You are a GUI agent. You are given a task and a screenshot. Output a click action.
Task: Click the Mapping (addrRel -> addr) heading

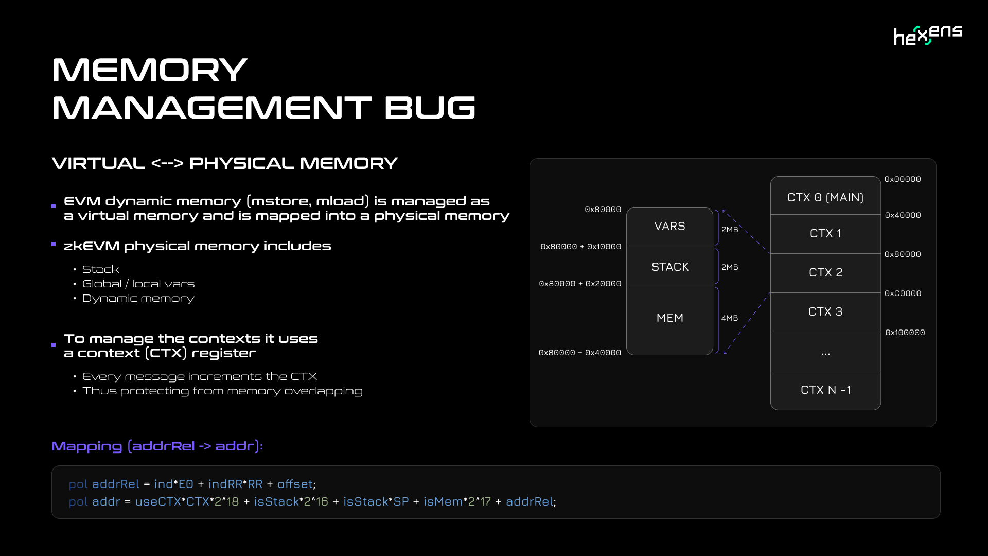click(157, 446)
